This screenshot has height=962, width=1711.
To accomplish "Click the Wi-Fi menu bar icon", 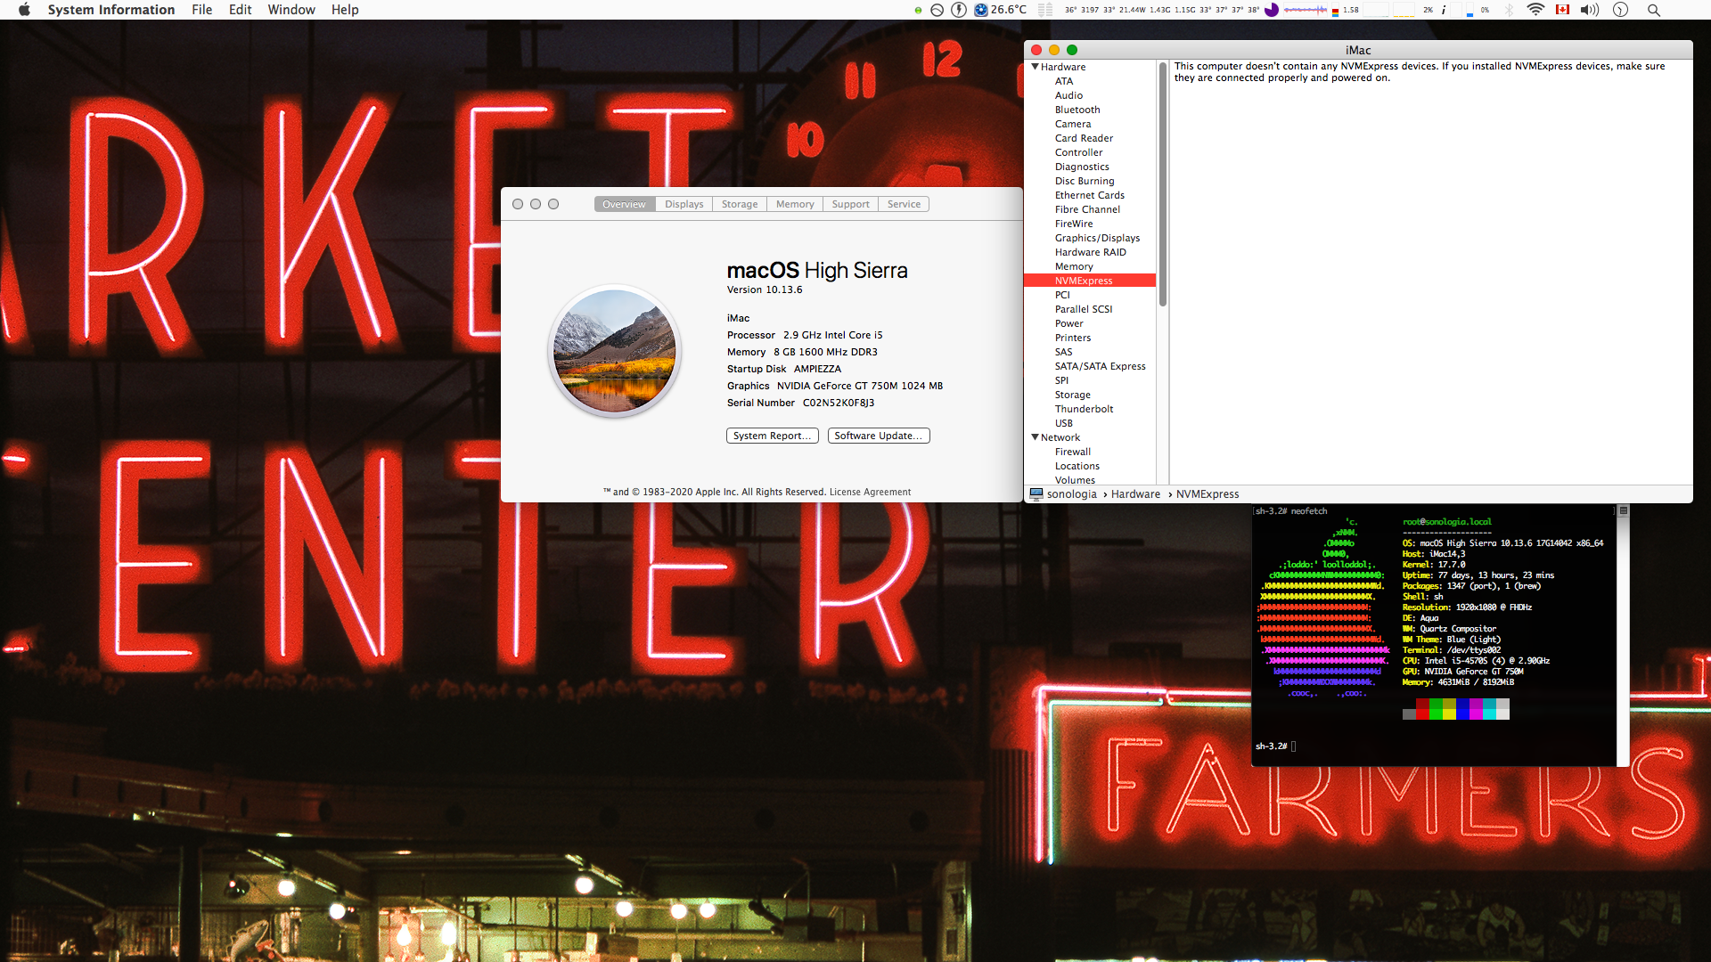I will click(1535, 10).
